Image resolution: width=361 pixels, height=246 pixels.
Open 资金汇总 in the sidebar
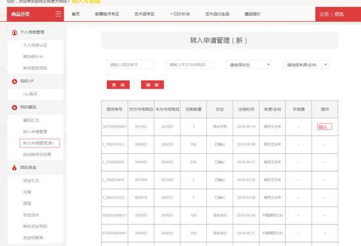click(31, 181)
